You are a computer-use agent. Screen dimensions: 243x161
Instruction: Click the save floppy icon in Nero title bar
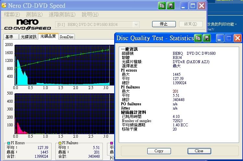(171, 6)
